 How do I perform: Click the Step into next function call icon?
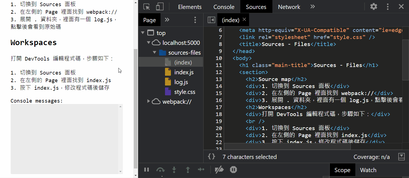(174, 170)
